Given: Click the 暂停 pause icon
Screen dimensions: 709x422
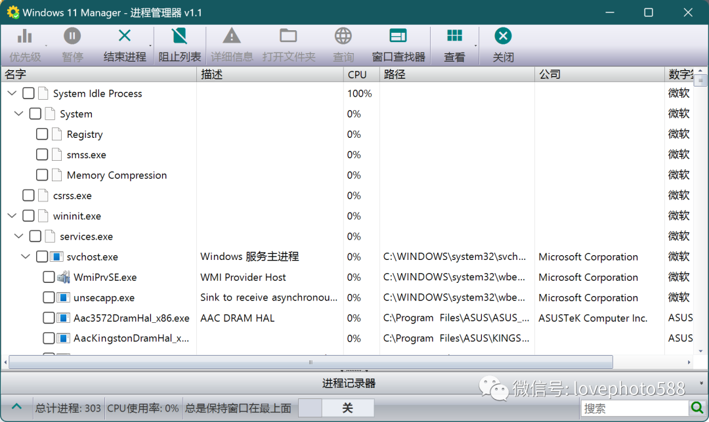Looking at the screenshot, I should (x=72, y=36).
